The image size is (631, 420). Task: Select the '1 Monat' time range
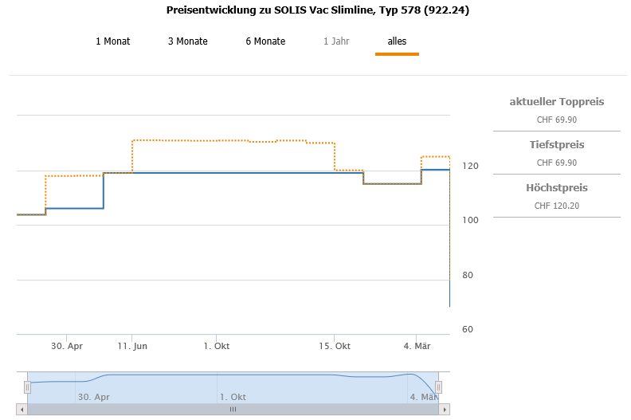[x=112, y=41]
